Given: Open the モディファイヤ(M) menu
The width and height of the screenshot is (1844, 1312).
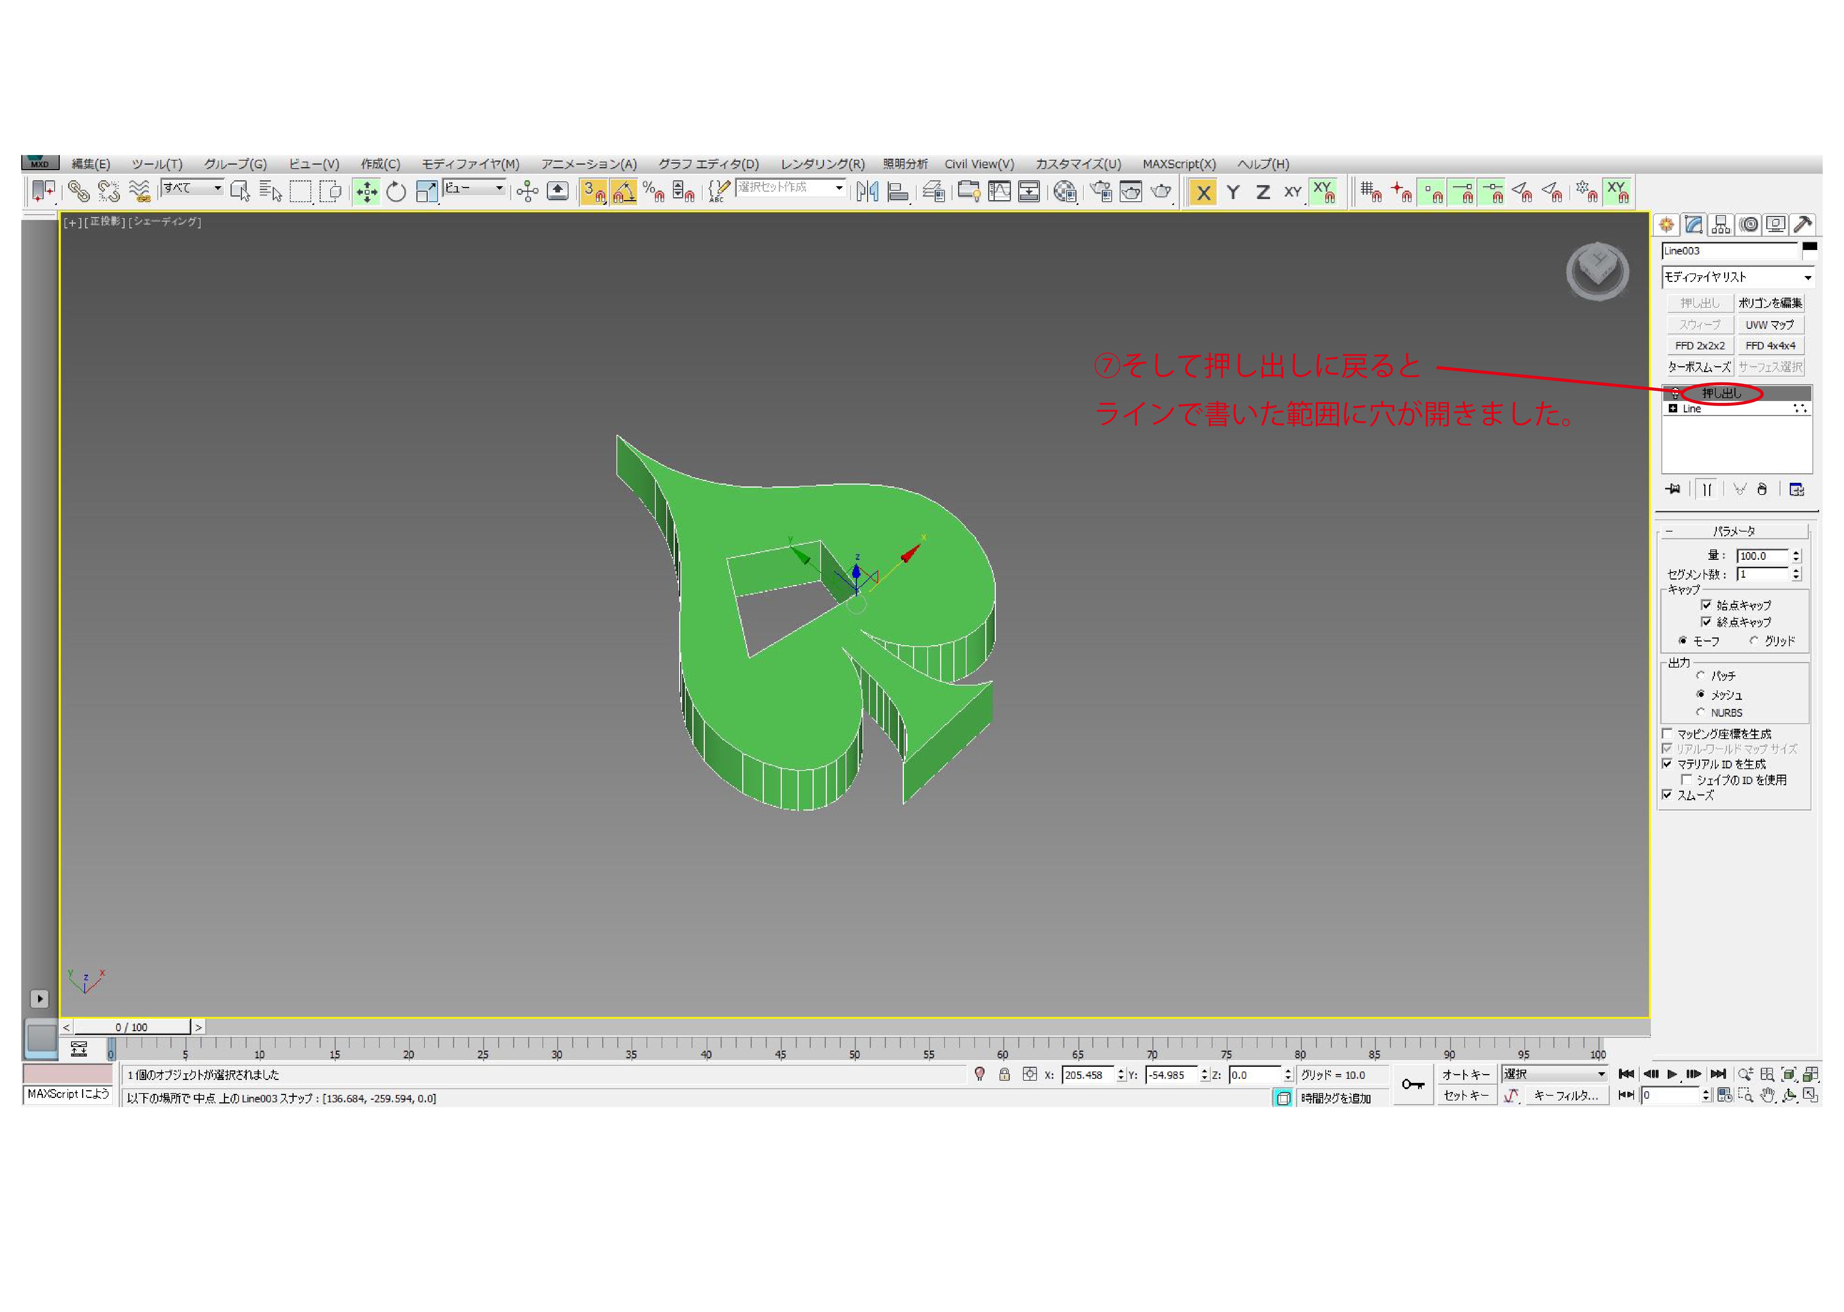Looking at the screenshot, I should [470, 164].
